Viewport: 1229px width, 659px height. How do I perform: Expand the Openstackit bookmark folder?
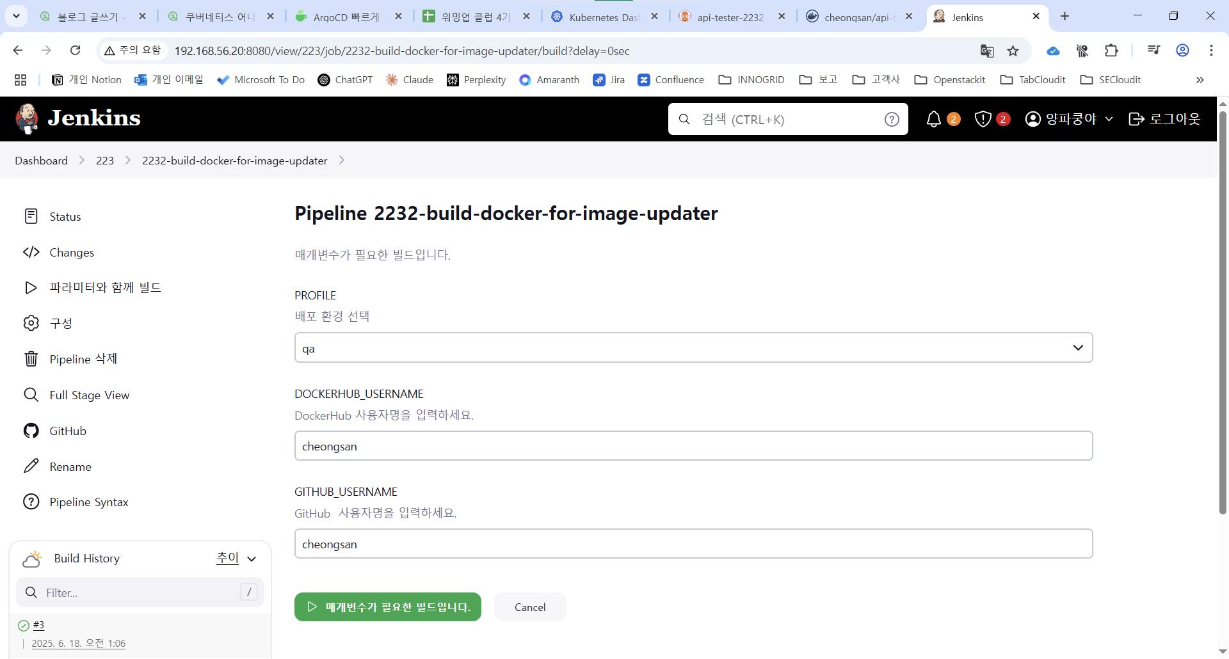coord(950,80)
